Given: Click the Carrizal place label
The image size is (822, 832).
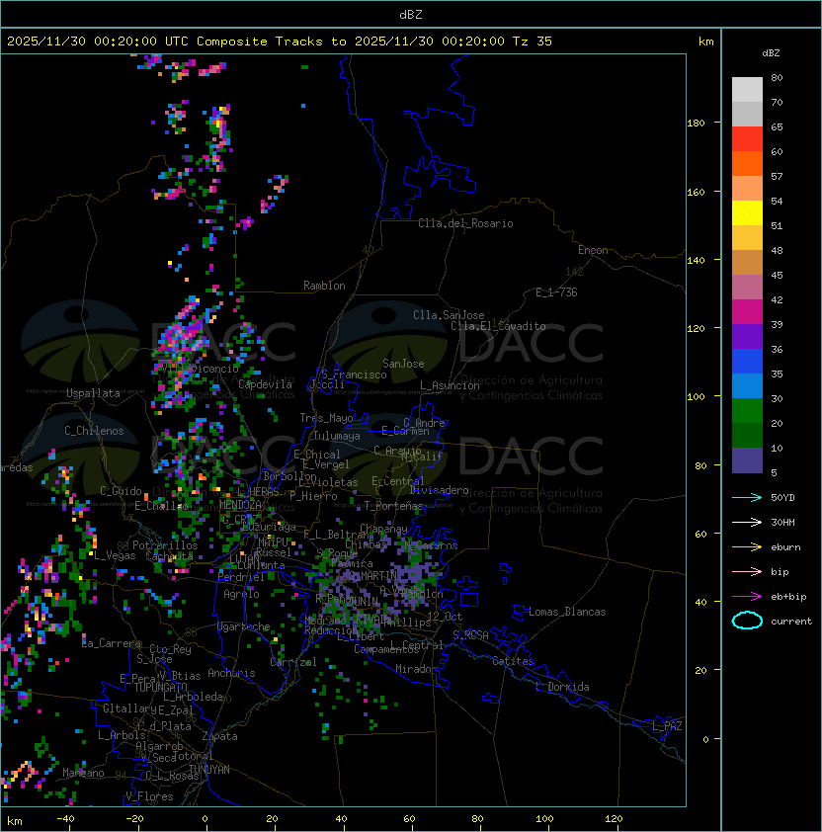Looking at the screenshot, I should (293, 662).
